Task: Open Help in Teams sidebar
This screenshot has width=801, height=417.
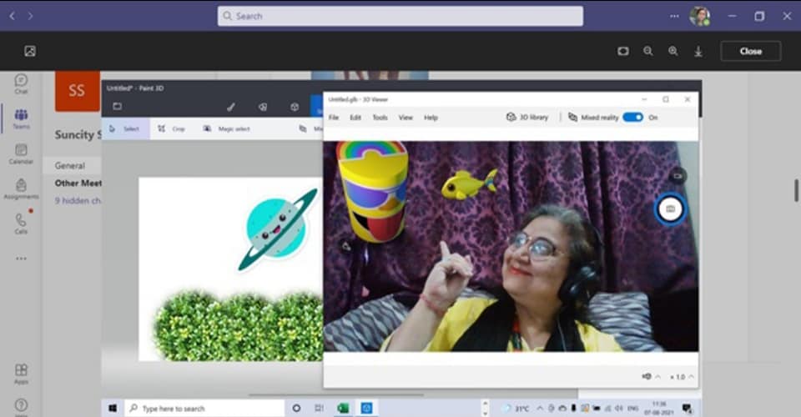Action: click(21, 406)
